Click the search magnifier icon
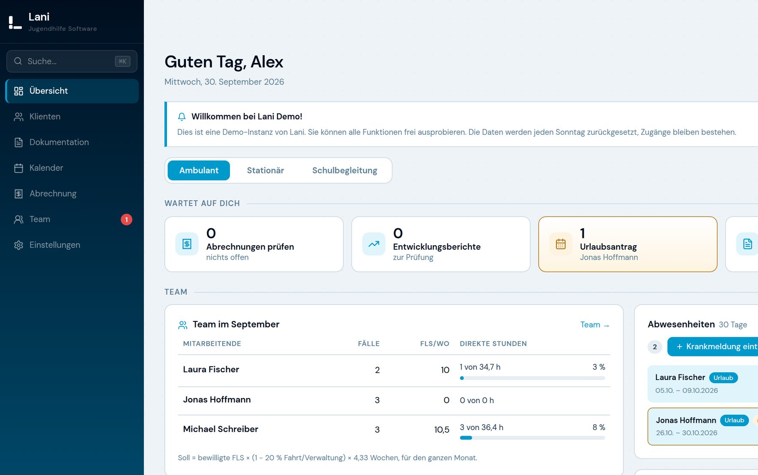Image resolution: width=758 pixels, height=475 pixels. point(18,61)
